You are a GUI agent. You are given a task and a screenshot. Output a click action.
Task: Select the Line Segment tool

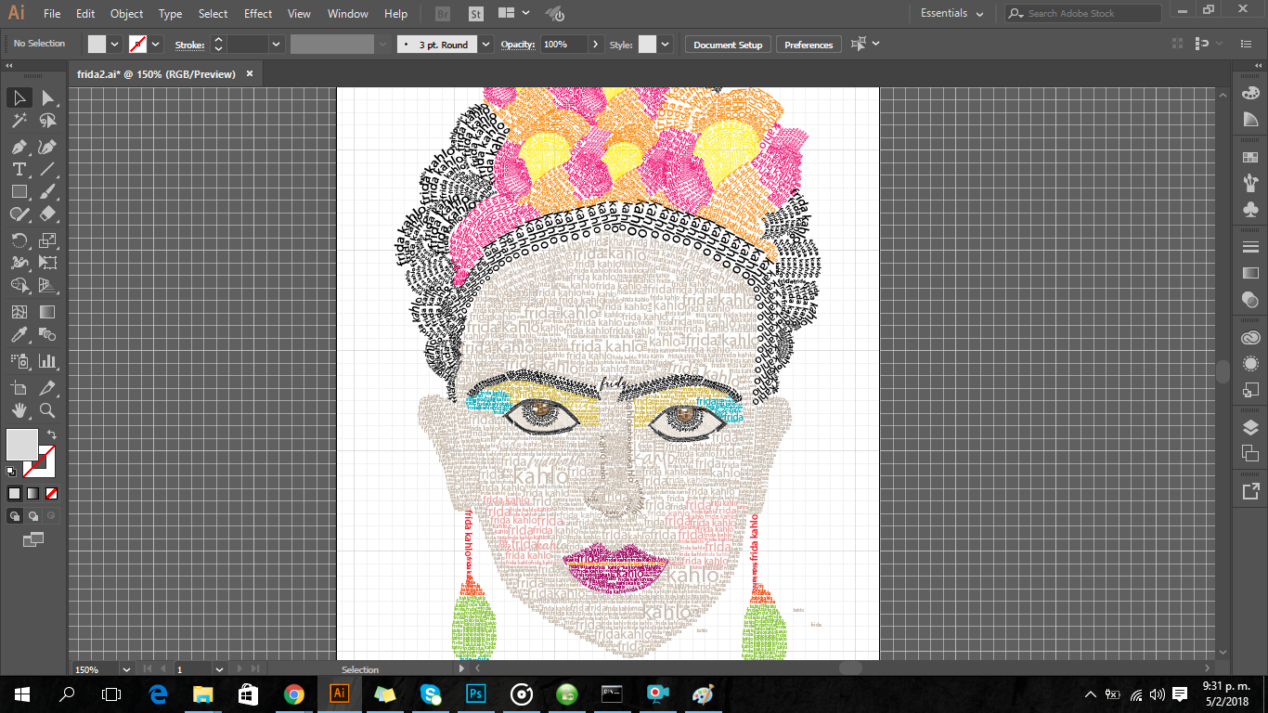click(x=47, y=169)
